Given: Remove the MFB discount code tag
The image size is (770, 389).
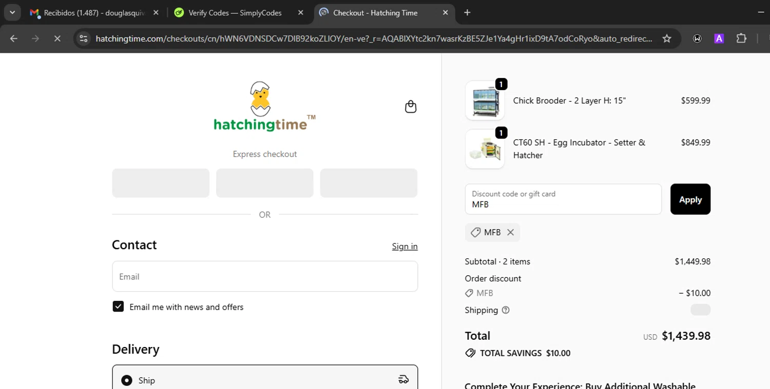Looking at the screenshot, I should pyautogui.click(x=510, y=232).
